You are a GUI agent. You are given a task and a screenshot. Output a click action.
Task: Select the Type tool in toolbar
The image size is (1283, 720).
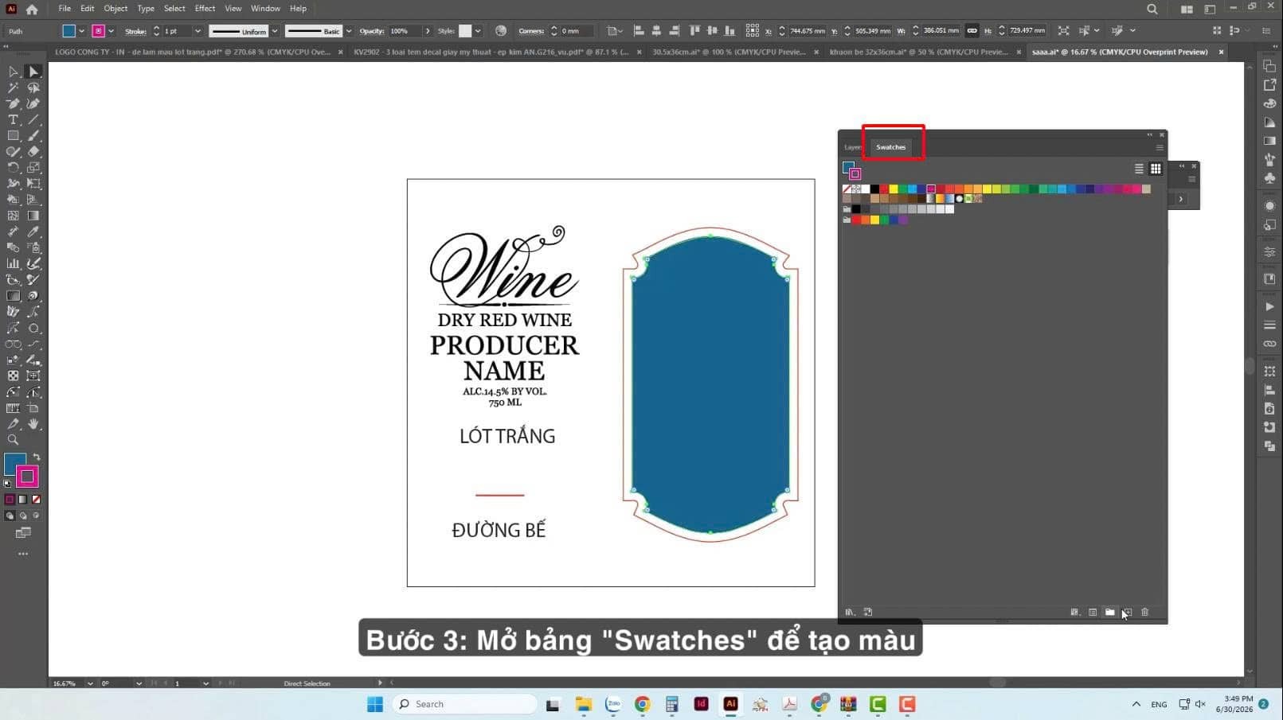pyautogui.click(x=13, y=119)
